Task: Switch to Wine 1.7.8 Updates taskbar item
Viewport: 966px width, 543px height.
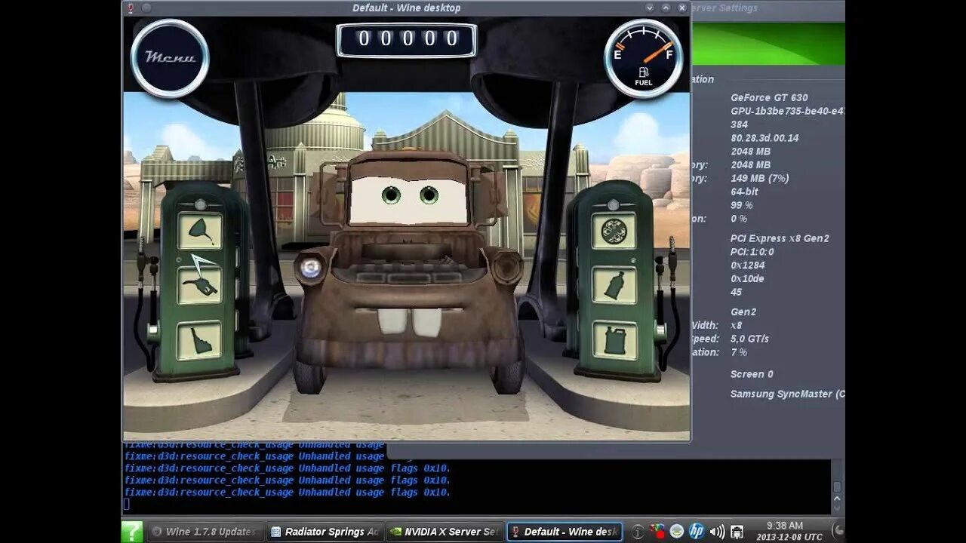Action: click(x=205, y=532)
